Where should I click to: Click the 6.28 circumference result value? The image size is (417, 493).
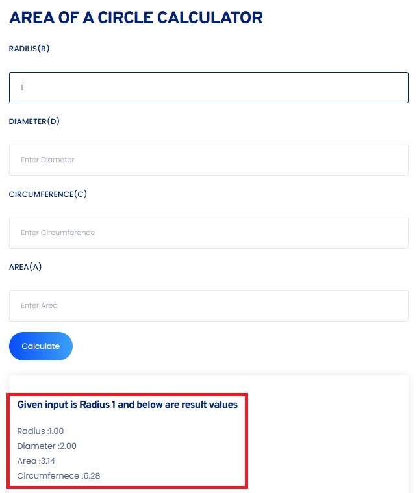(x=92, y=475)
